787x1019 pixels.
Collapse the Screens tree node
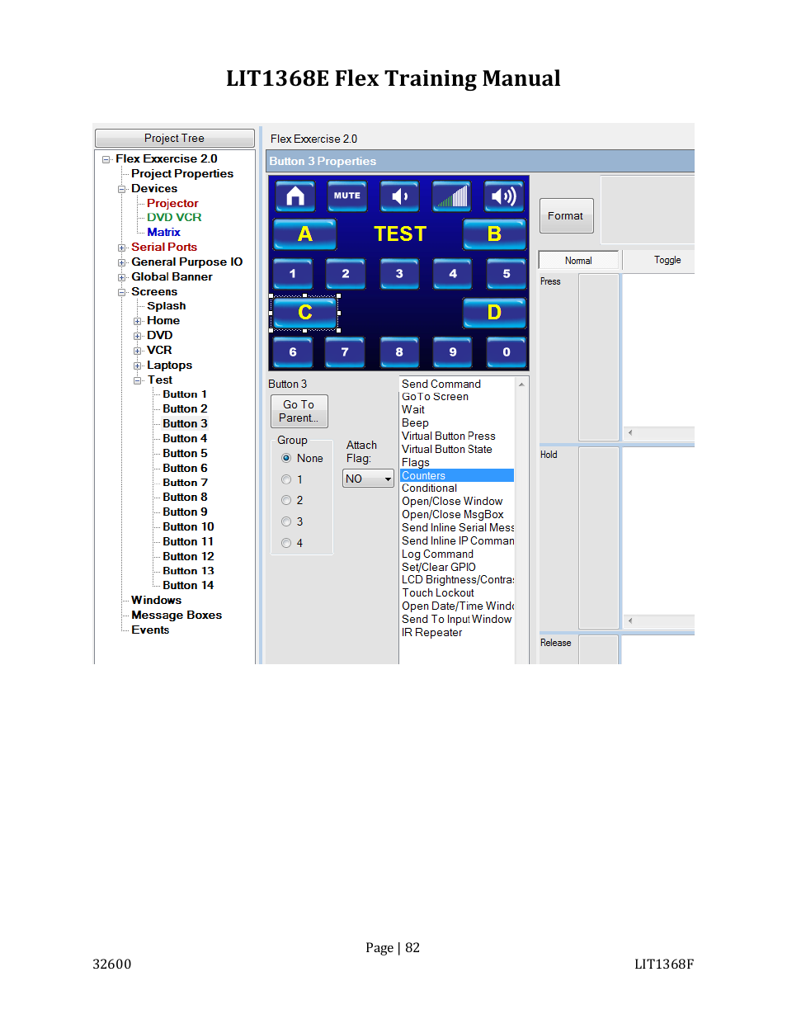tap(122, 292)
